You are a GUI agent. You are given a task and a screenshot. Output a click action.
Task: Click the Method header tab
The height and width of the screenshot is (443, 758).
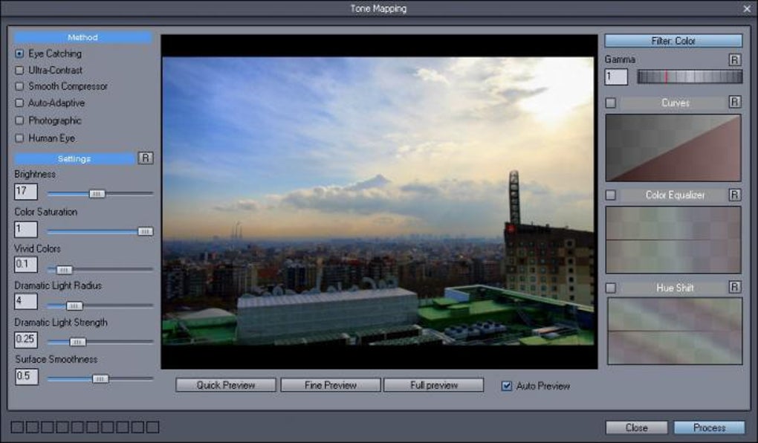[x=82, y=37]
